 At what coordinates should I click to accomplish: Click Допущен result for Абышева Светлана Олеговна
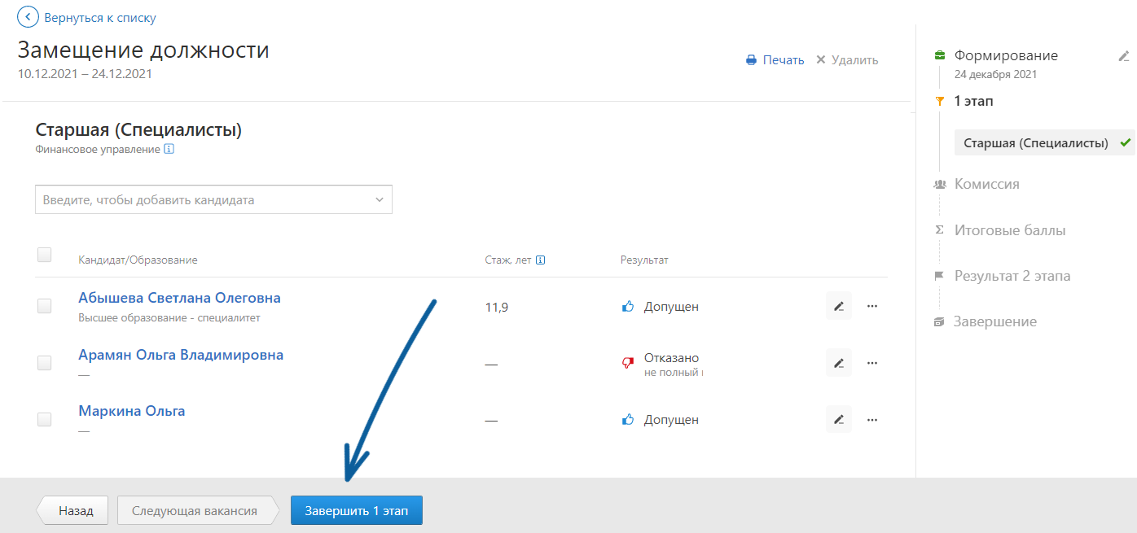tap(671, 307)
